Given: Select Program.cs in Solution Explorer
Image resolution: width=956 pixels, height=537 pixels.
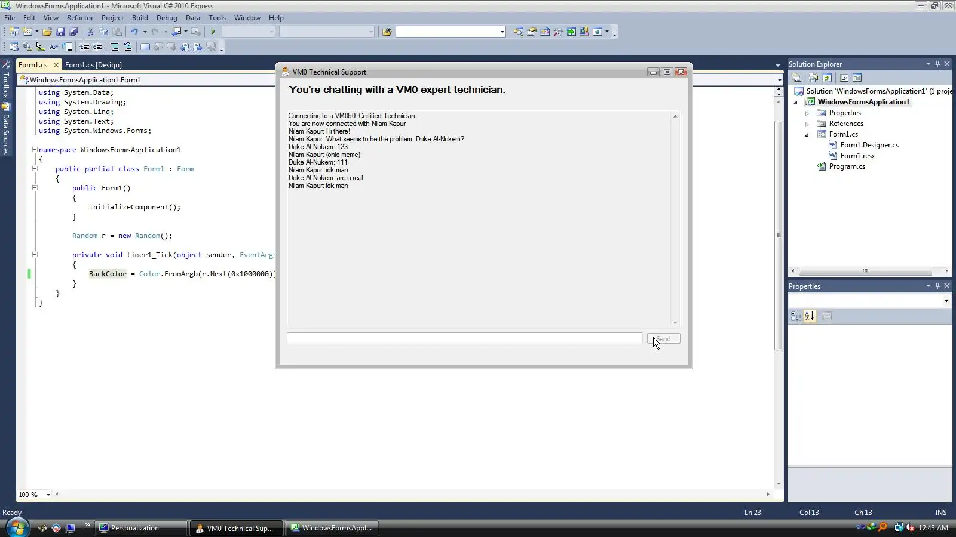Looking at the screenshot, I should click(x=847, y=166).
